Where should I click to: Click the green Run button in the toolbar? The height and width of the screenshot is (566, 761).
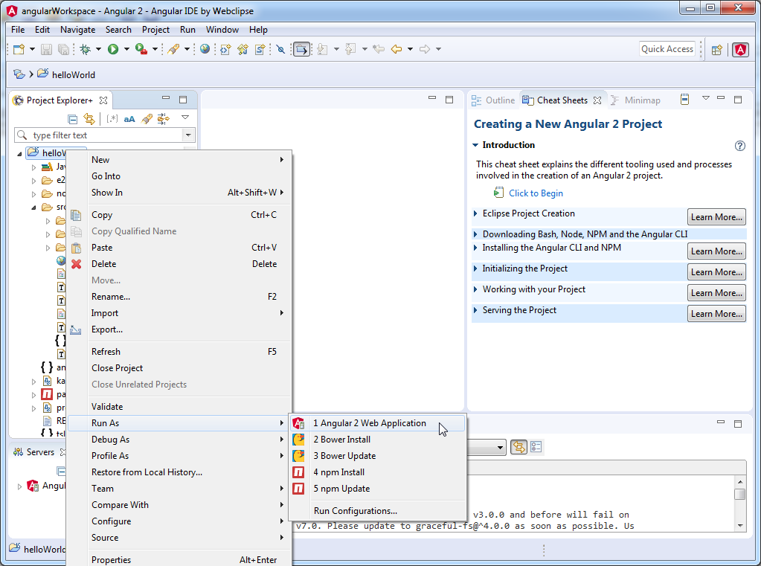tap(113, 49)
